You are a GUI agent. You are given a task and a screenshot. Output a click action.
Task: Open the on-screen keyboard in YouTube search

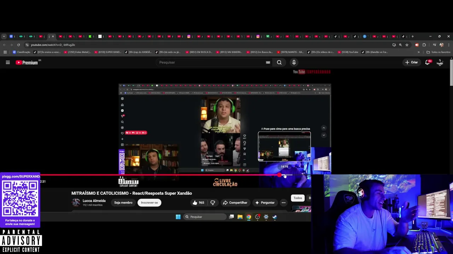pyautogui.click(x=268, y=62)
